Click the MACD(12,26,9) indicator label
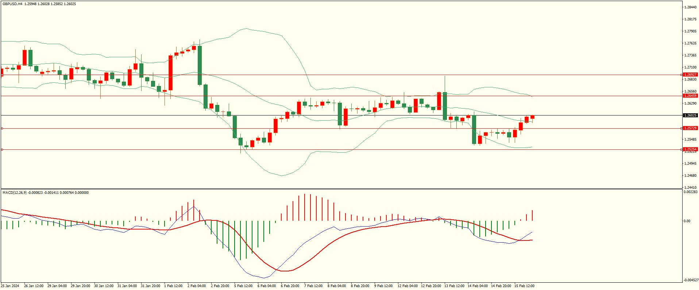Screen dimensions: 699x290 pyautogui.click(x=14, y=193)
